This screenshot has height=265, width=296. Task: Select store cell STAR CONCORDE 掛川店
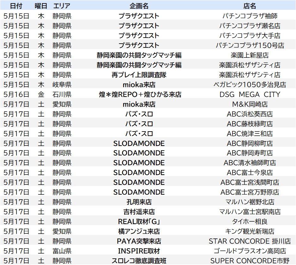click(x=250, y=241)
